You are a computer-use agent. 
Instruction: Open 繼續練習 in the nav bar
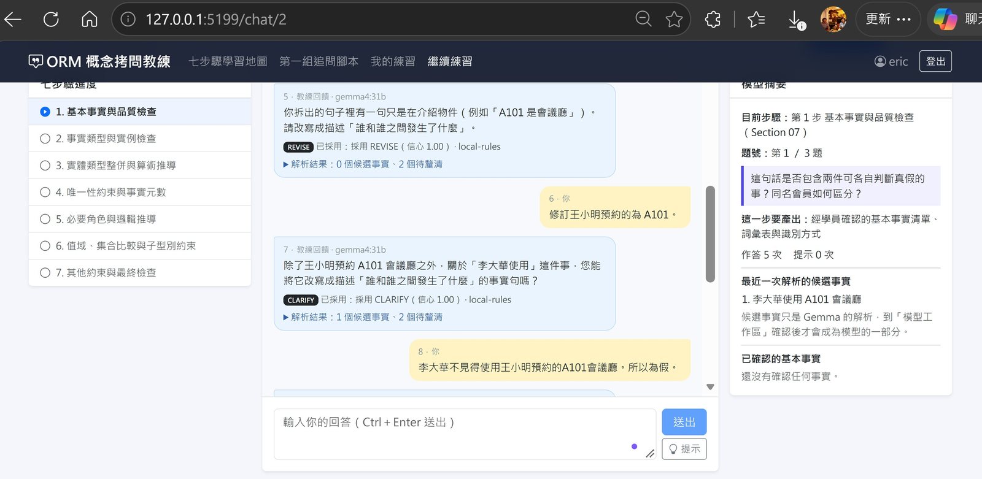click(450, 61)
